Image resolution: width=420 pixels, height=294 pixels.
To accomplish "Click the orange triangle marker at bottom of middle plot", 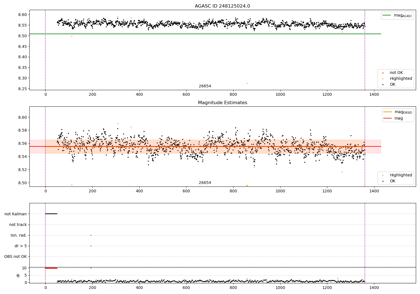I will 247,186.
